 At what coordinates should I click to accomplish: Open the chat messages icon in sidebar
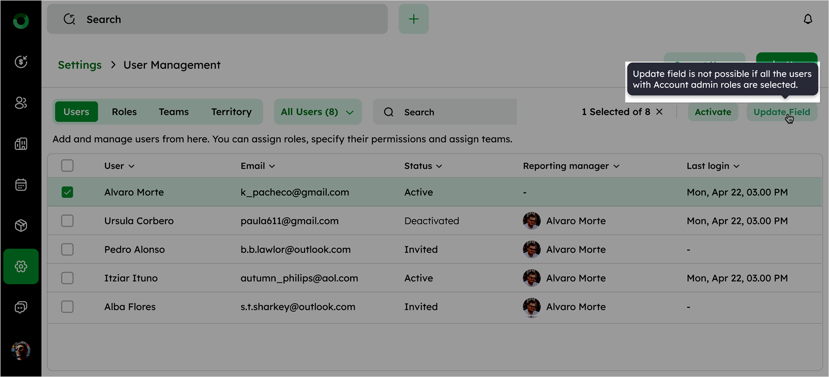click(x=21, y=307)
